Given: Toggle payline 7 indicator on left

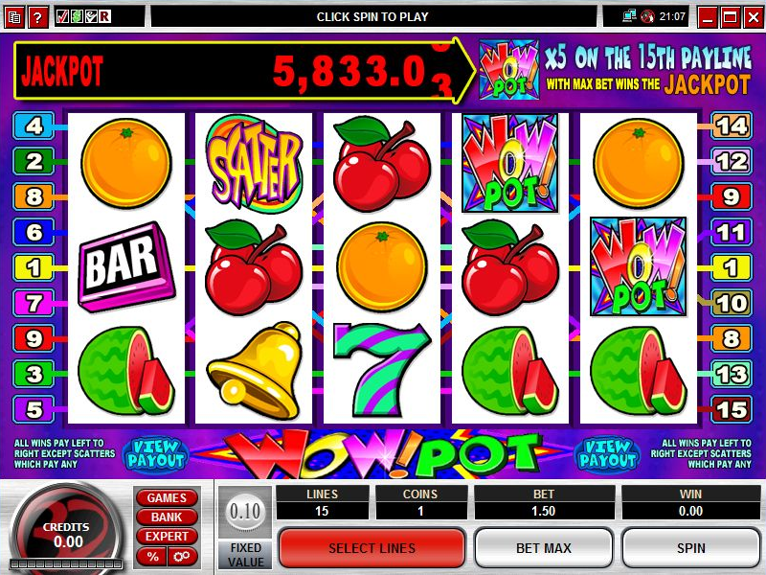Looking at the screenshot, I should [x=34, y=303].
